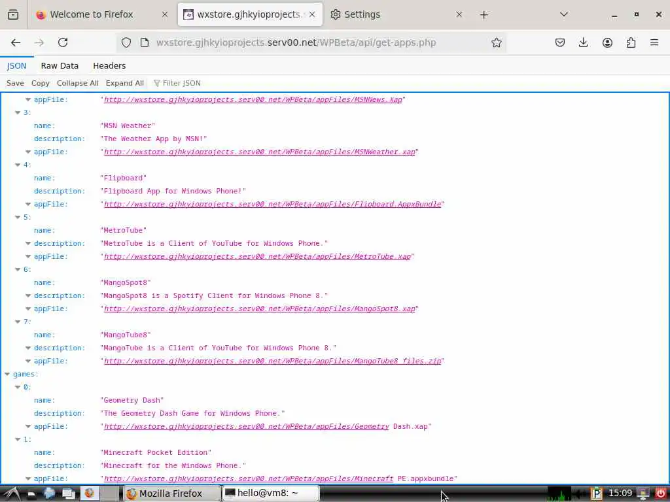
Task: Open the MangoSpot8.xap link
Action: (259, 309)
